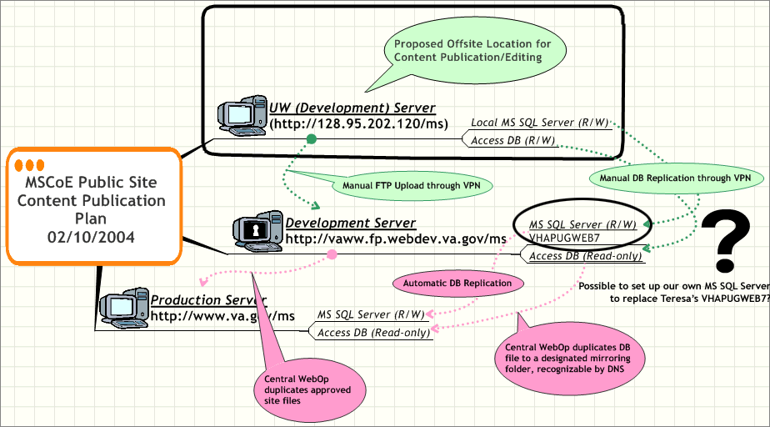The image size is (770, 427).
Task: Click Production Server's Access DB (Read-only) node
Action: pos(373,333)
